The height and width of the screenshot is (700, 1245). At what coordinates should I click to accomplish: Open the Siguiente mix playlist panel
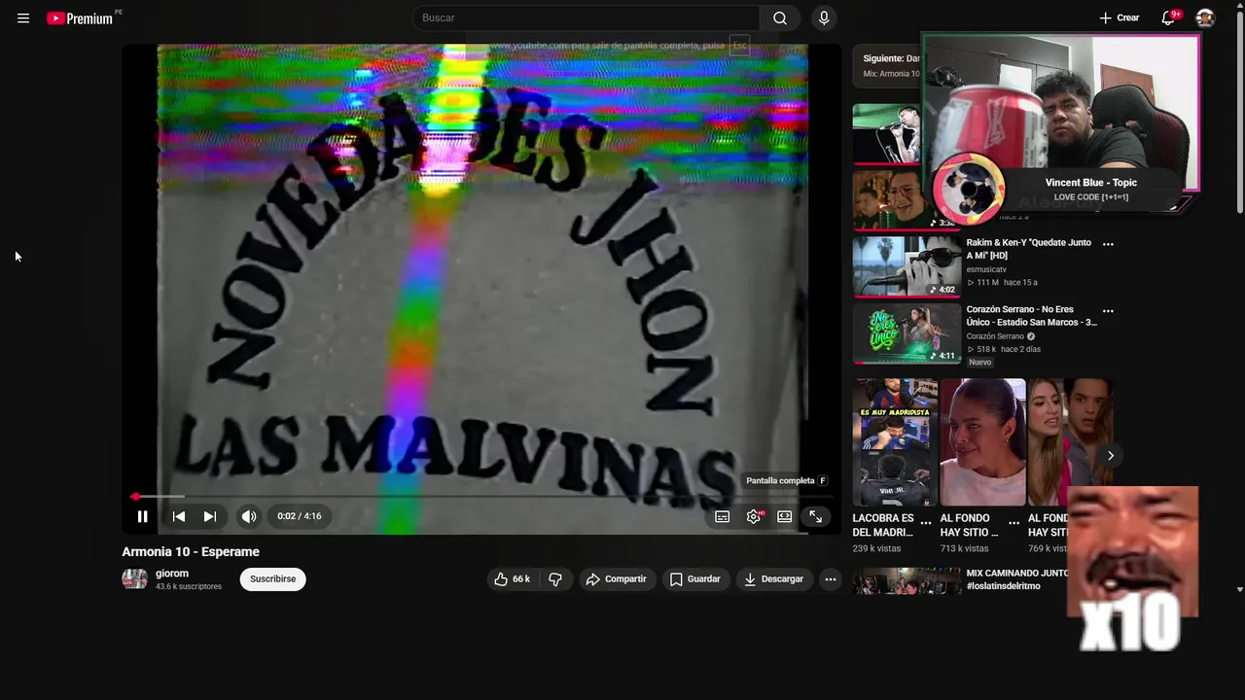pyautogui.click(x=887, y=65)
